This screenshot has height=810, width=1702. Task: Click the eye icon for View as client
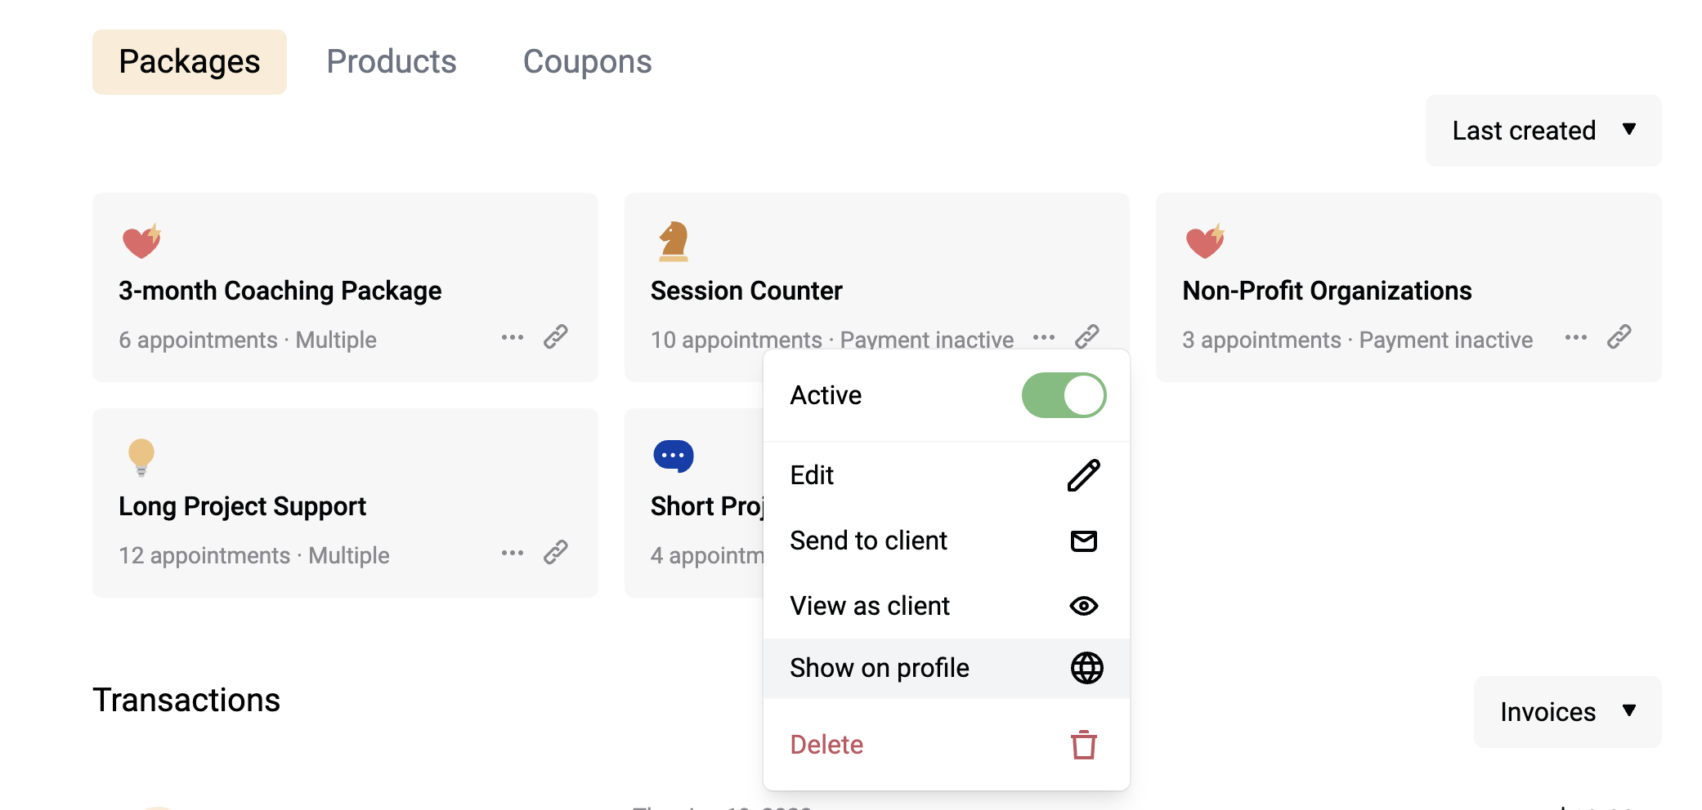coord(1084,606)
